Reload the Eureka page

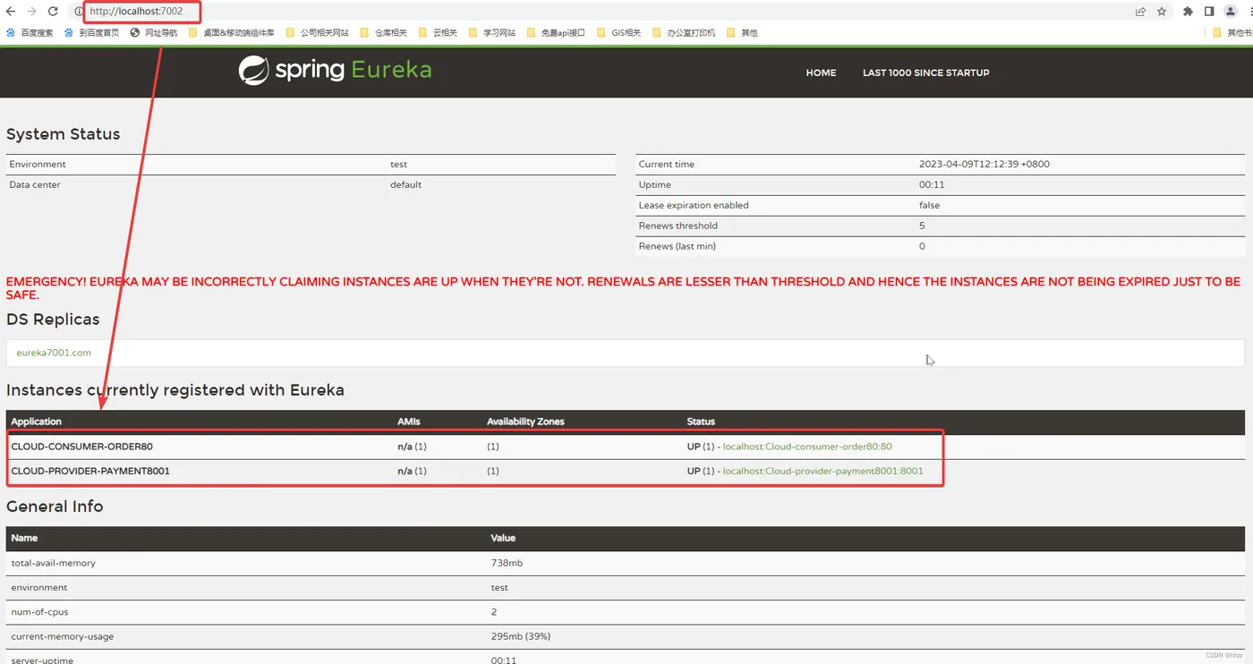click(53, 12)
